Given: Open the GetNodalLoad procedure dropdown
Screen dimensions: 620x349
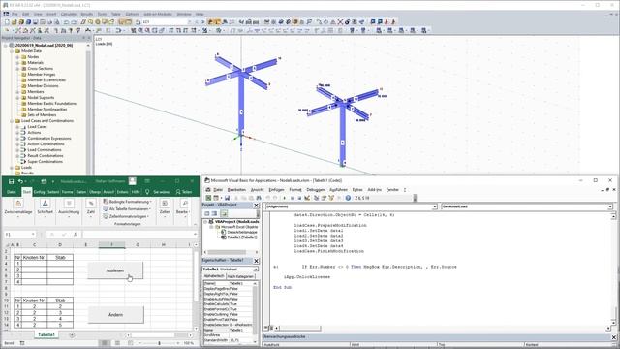Looking at the screenshot, I should [x=610, y=206].
